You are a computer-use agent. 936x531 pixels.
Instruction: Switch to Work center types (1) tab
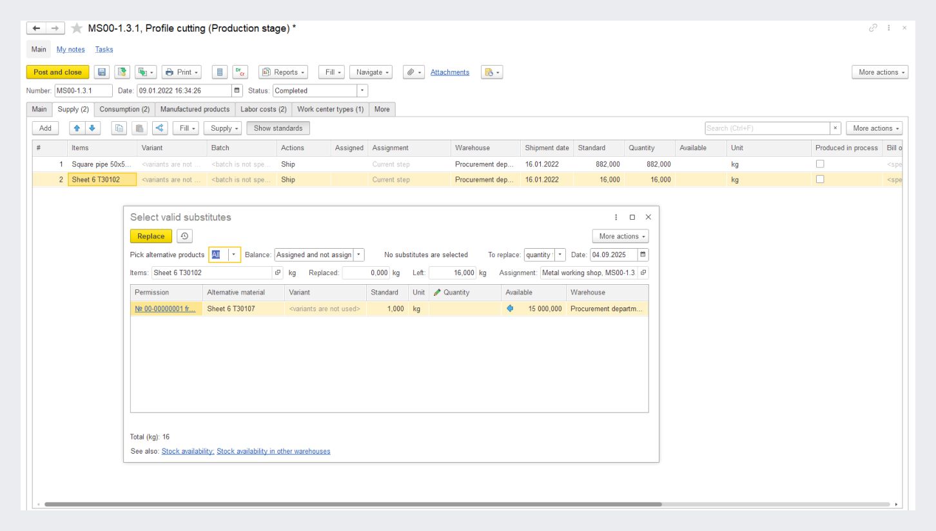click(x=330, y=110)
